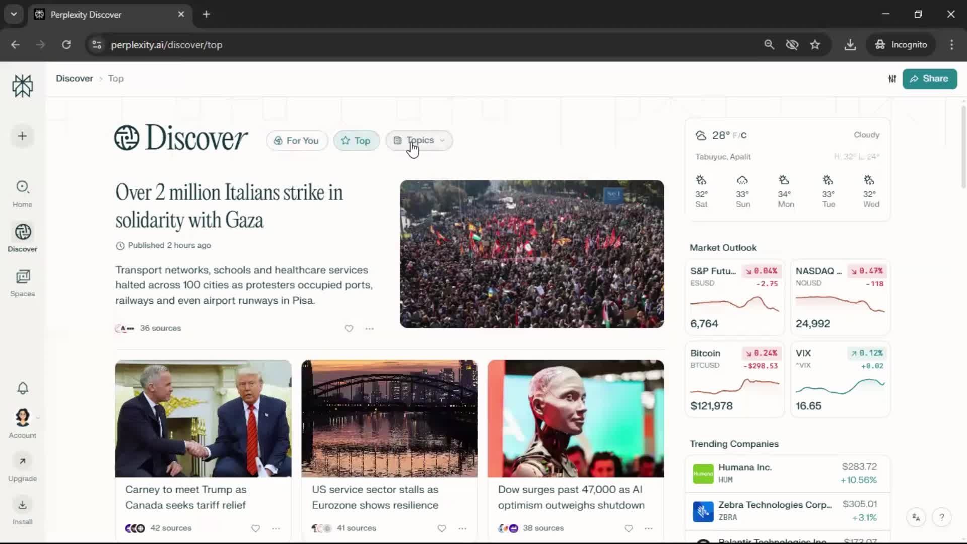Like the Carney meets Trump story
967x544 pixels.
point(255,528)
